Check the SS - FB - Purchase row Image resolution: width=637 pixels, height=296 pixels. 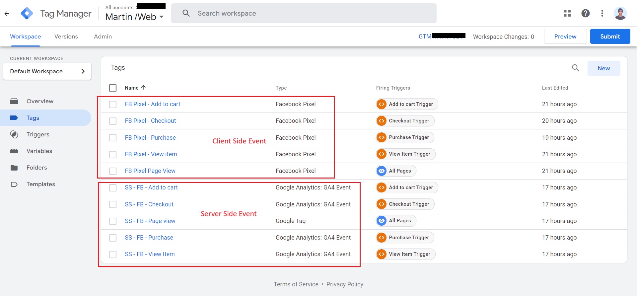(113, 238)
